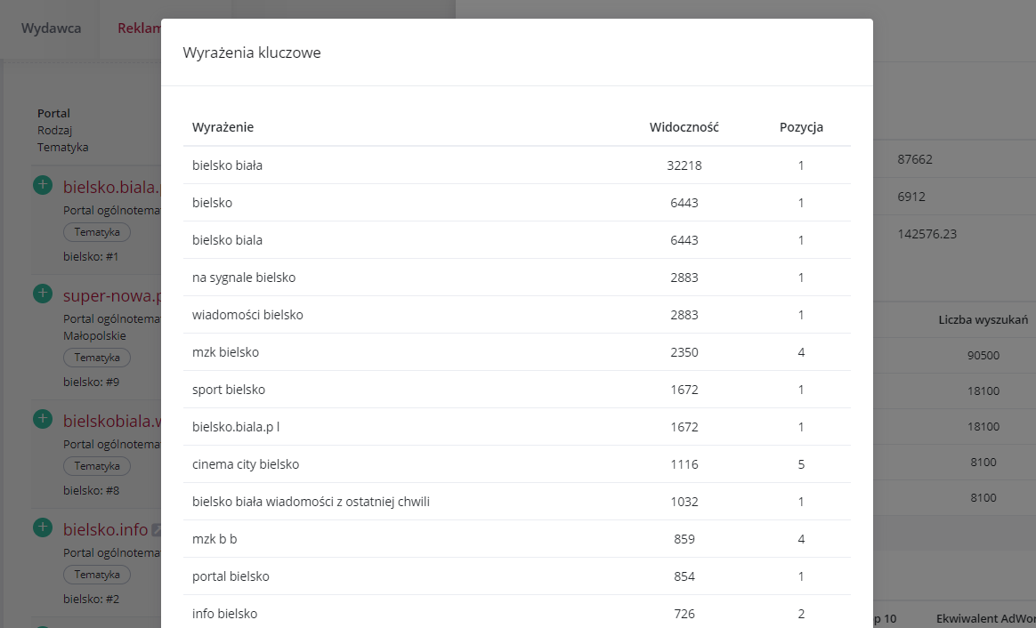Click value 87662 in background summary
Image resolution: width=1036 pixels, height=628 pixels.
click(x=915, y=159)
